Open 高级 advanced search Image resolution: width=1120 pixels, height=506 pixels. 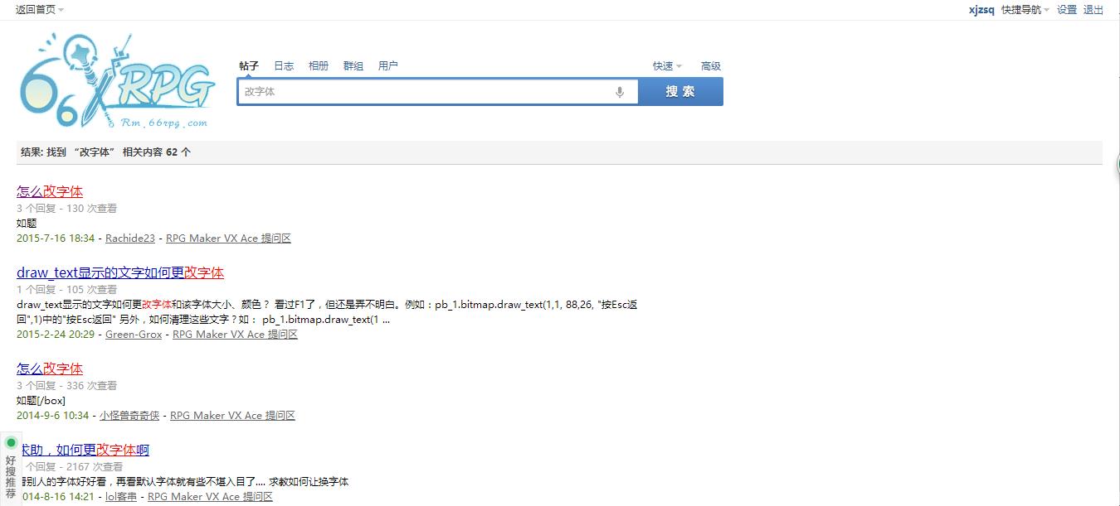pyautogui.click(x=711, y=66)
